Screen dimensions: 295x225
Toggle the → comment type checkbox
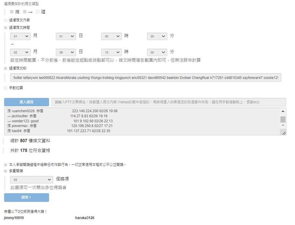click(x=24, y=12)
